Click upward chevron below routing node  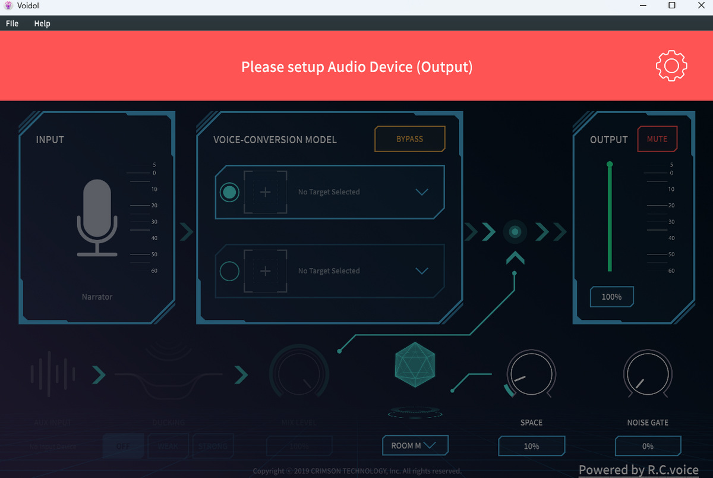515,258
